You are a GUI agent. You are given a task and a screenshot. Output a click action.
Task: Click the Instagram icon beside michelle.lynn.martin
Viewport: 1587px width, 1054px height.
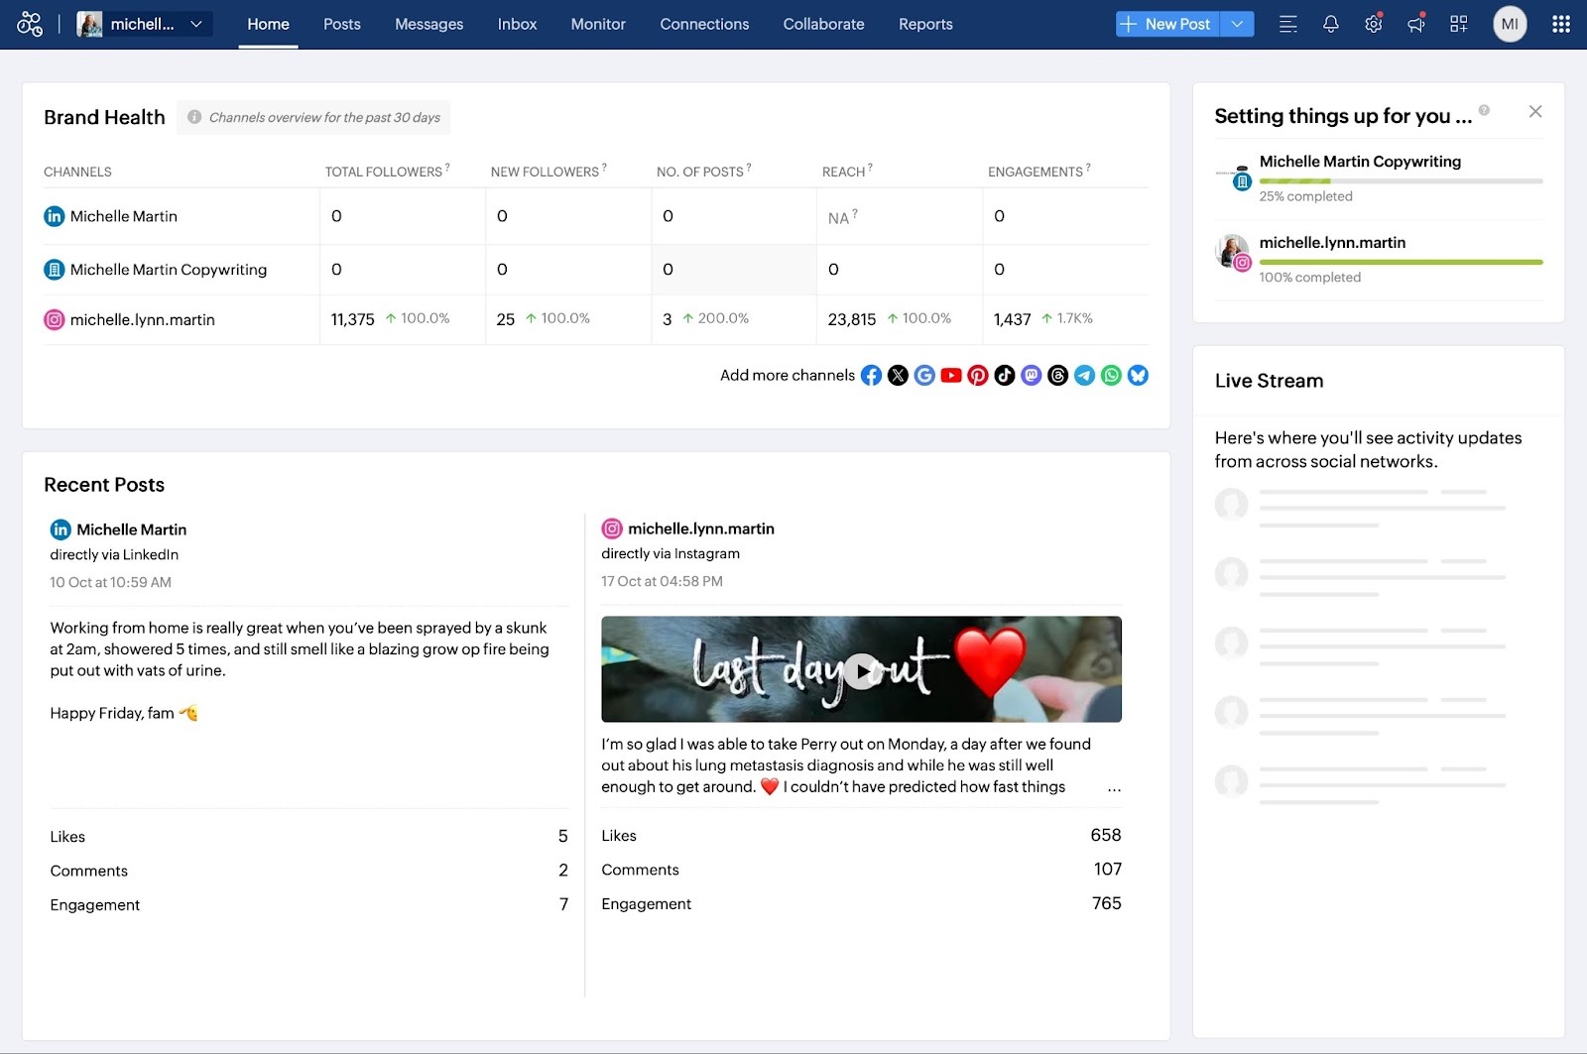click(x=54, y=319)
